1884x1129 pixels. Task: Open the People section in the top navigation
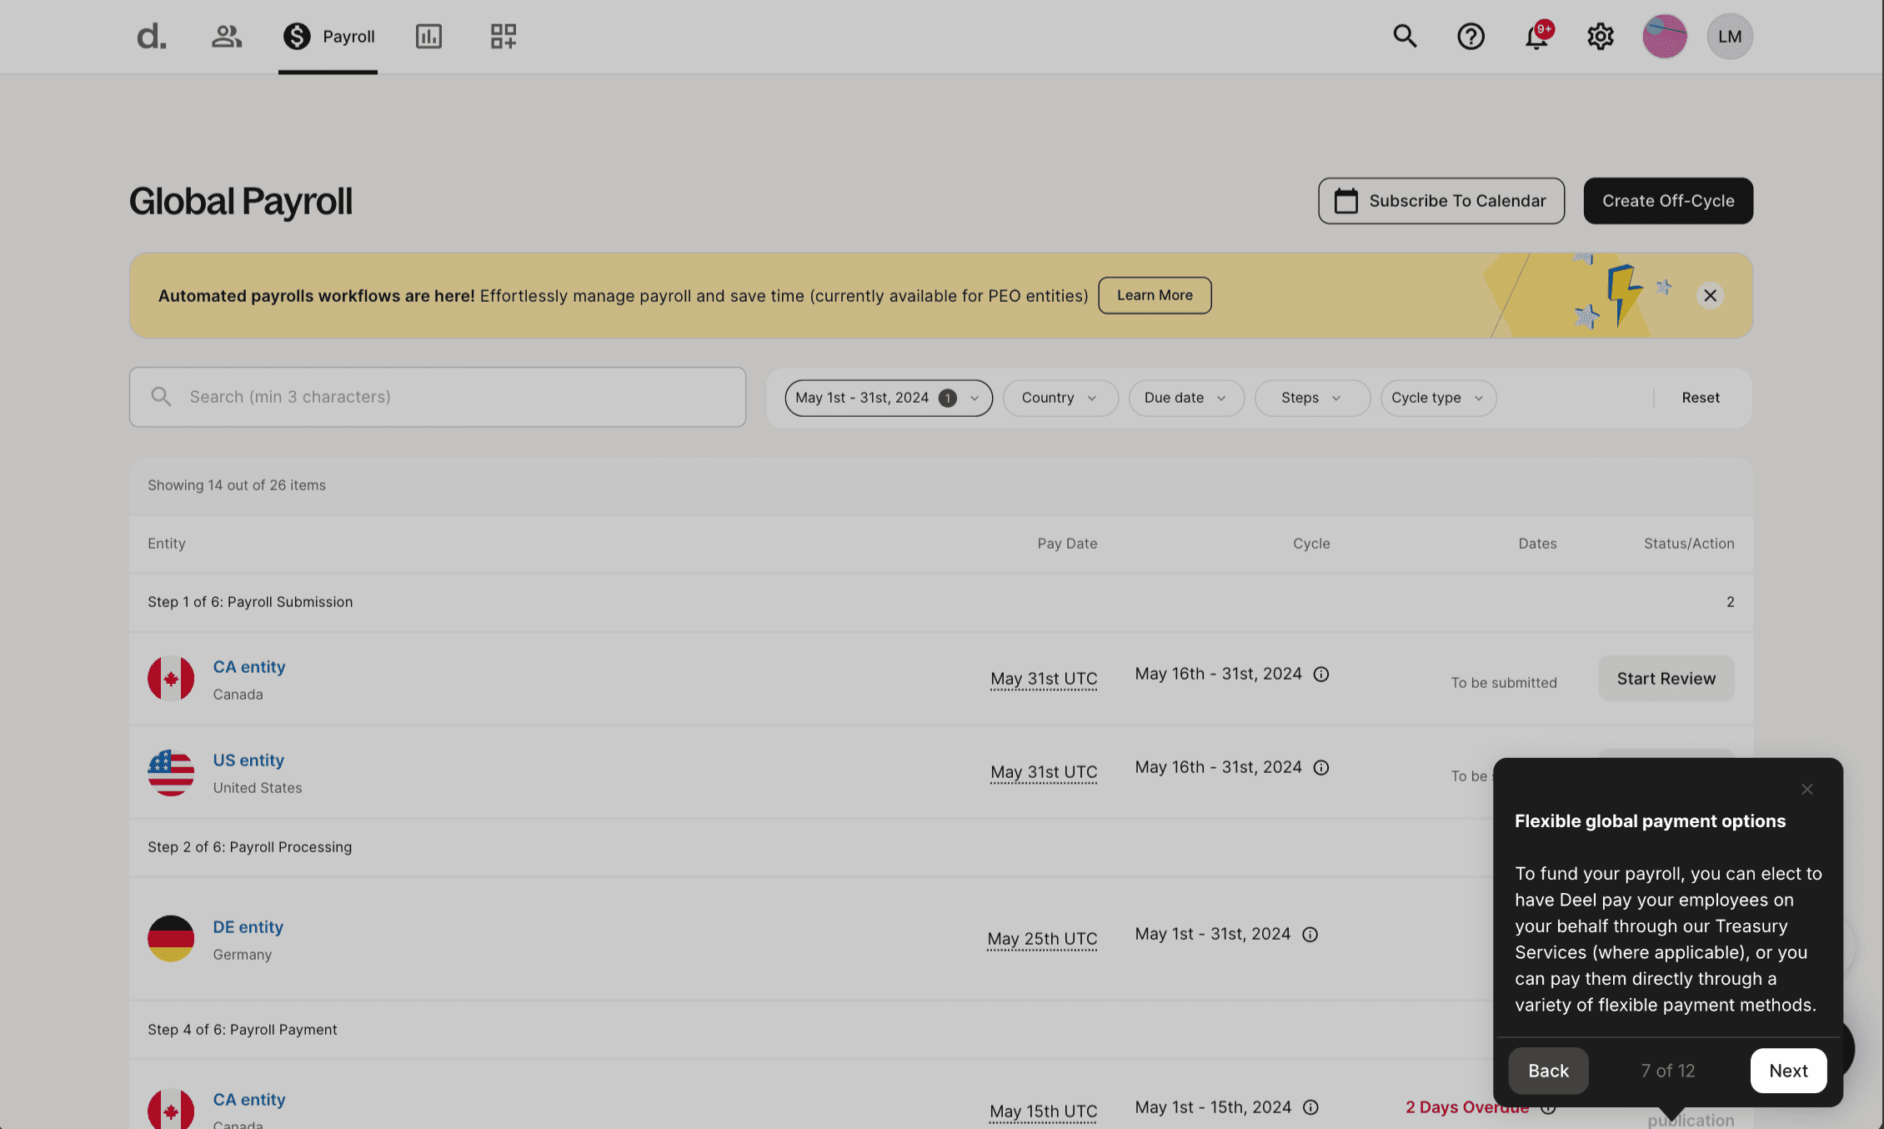(x=226, y=36)
